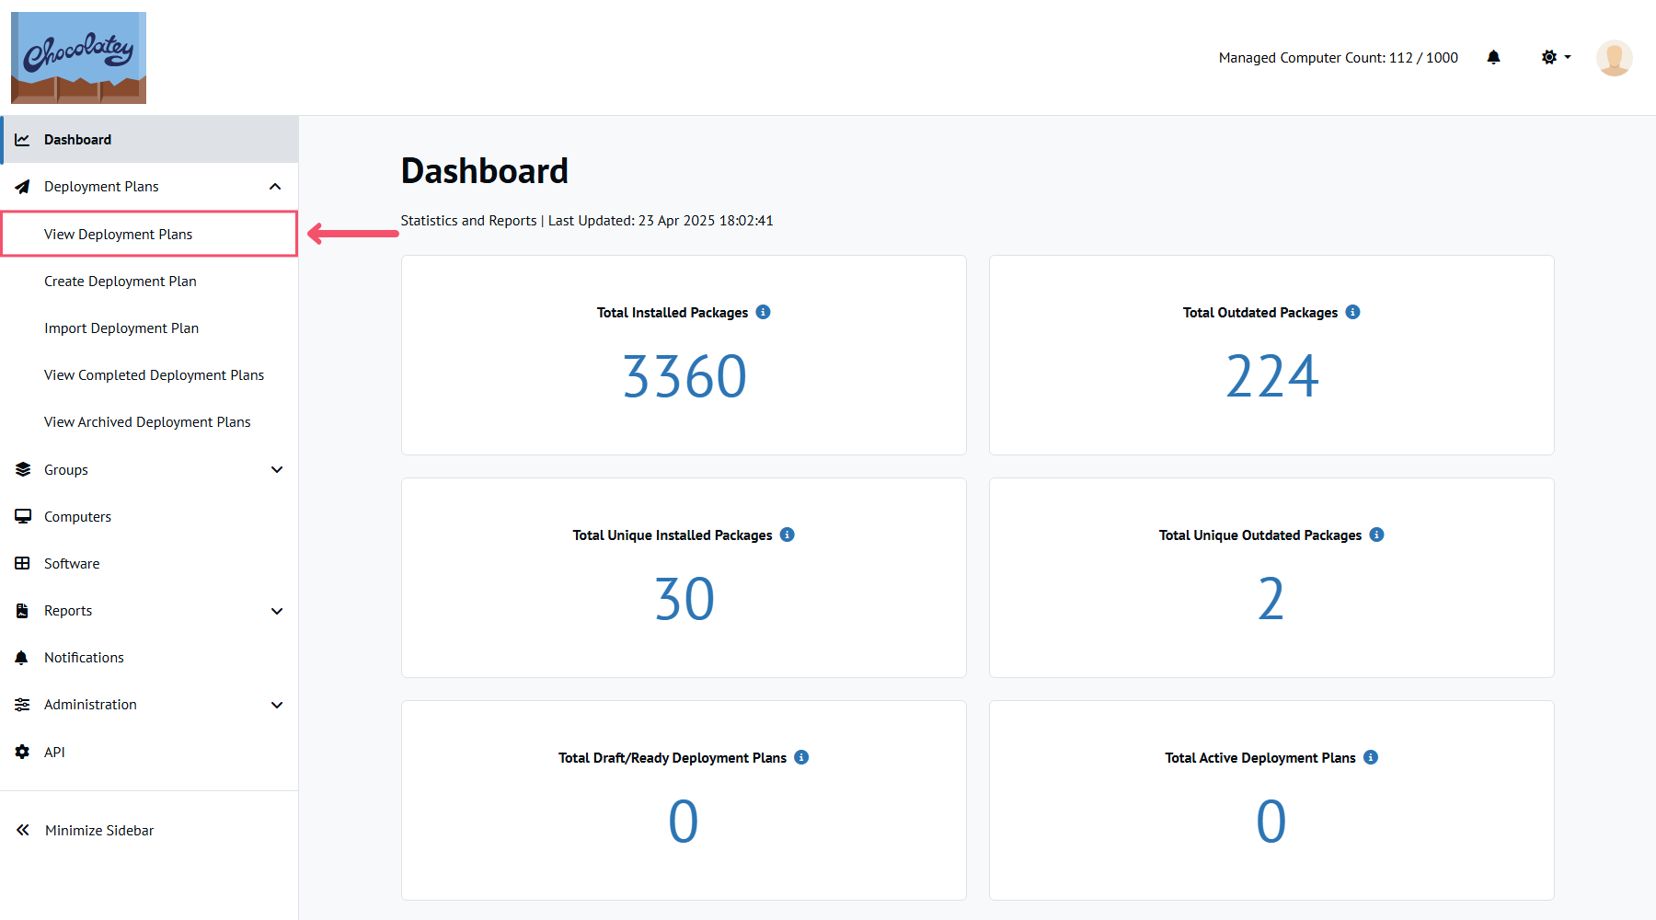This screenshot has height=920, width=1656.
Task: Open the user avatar menu
Action: tap(1614, 58)
